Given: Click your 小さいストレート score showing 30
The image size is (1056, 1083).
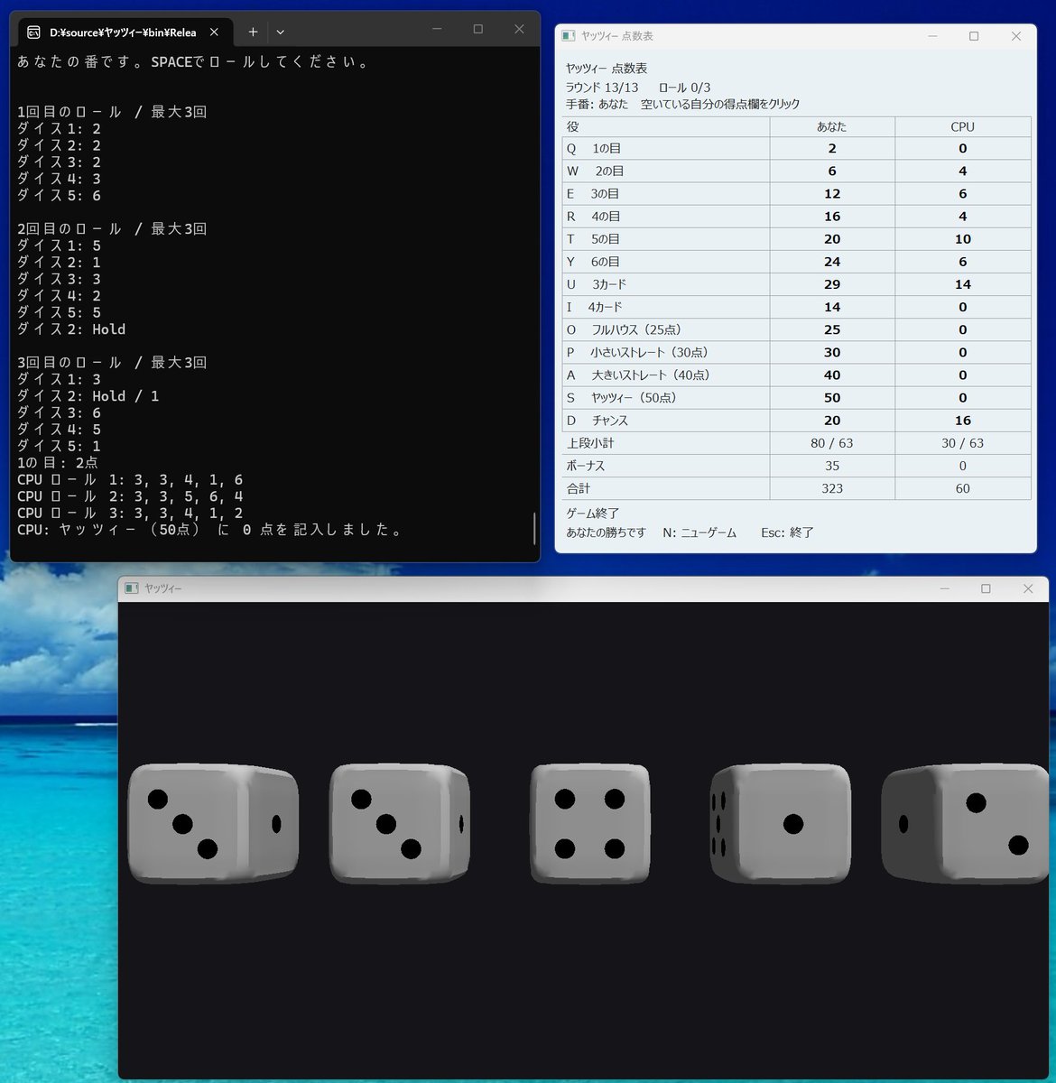Looking at the screenshot, I should [832, 352].
